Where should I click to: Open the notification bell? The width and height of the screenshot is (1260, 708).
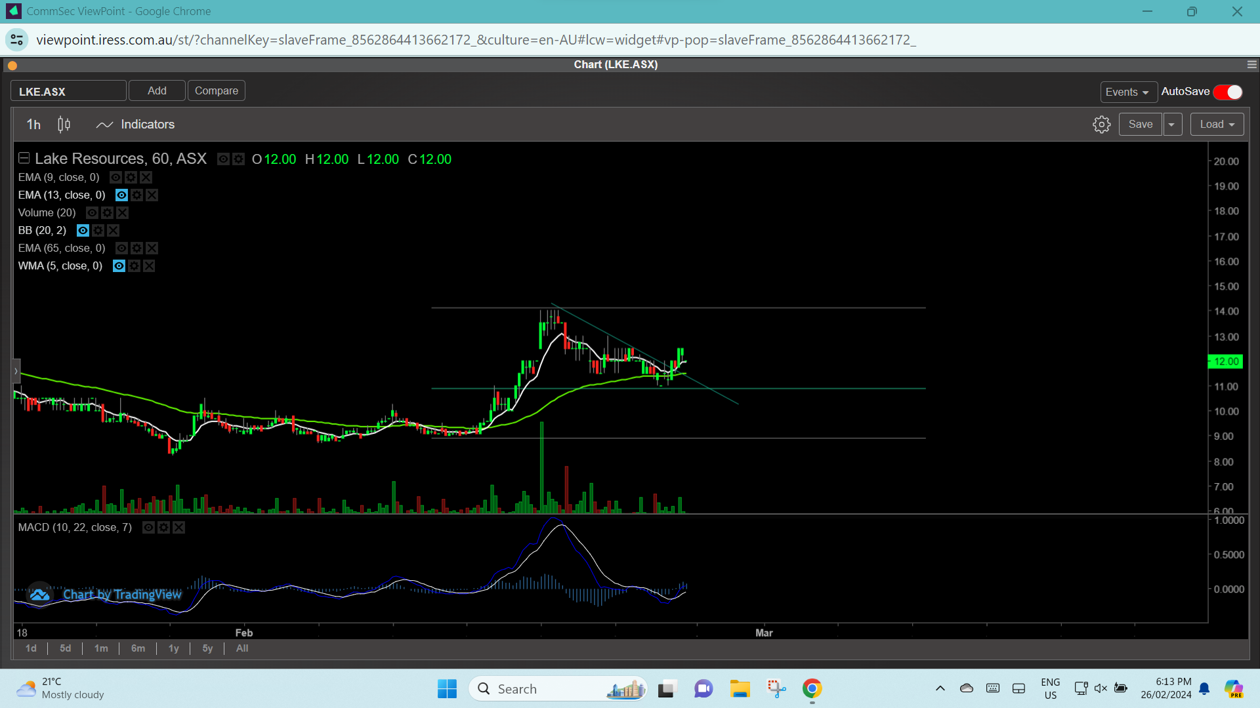point(1204,689)
